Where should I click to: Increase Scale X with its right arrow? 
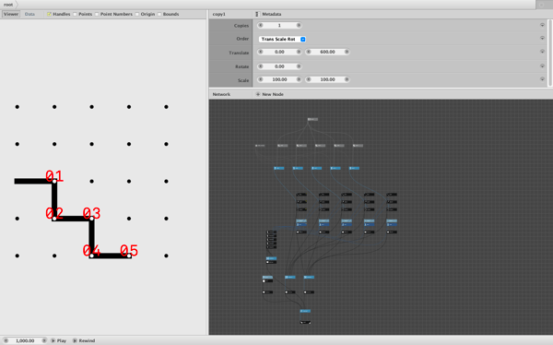coord(299,79)
